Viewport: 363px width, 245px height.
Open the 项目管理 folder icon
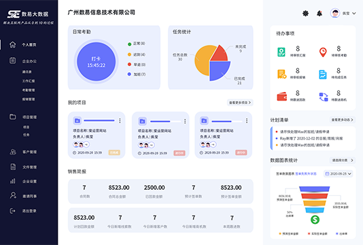[13, 116]
